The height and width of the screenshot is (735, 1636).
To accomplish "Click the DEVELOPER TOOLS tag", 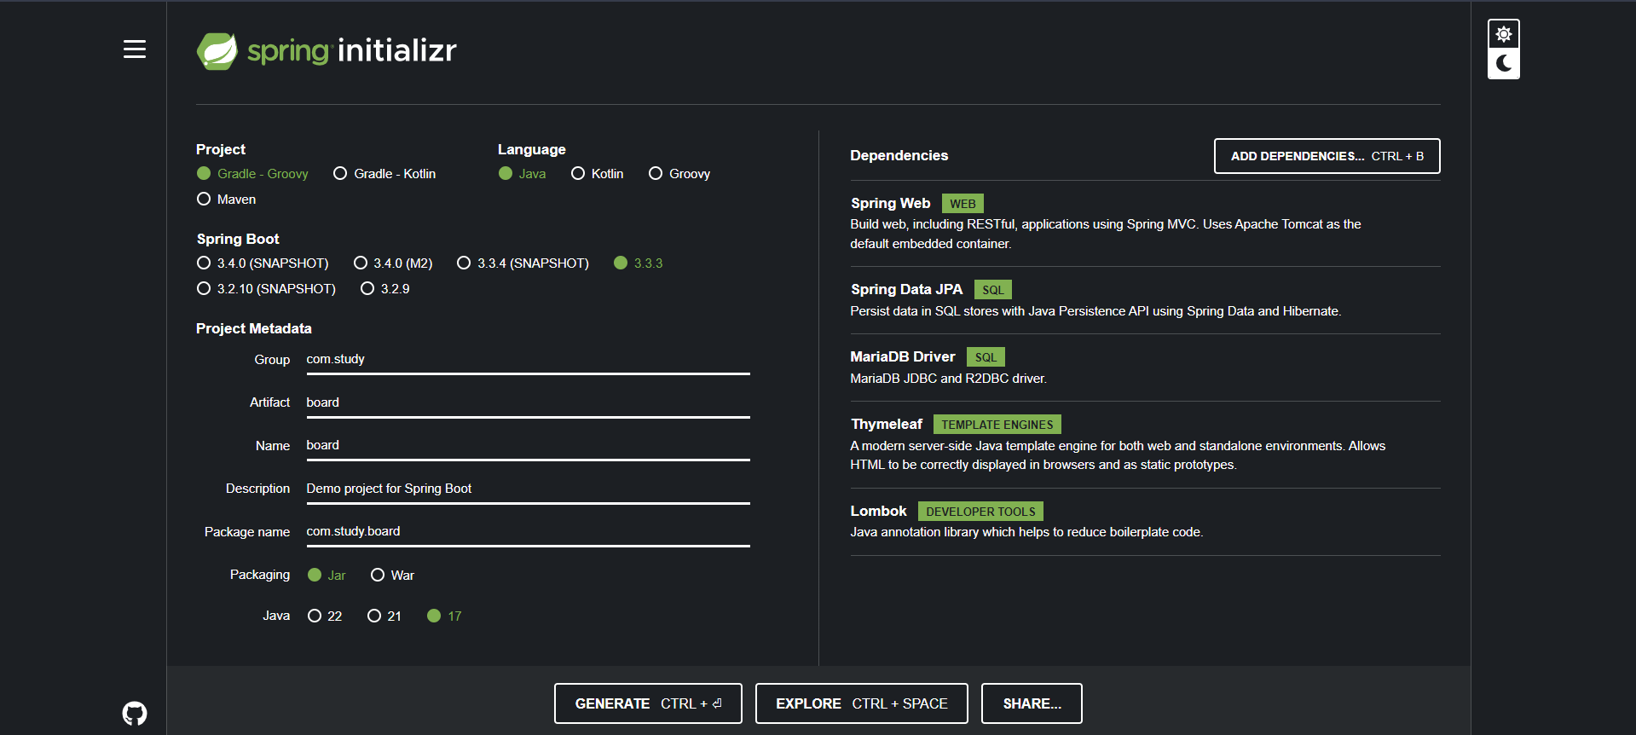I will coord(980,512).
